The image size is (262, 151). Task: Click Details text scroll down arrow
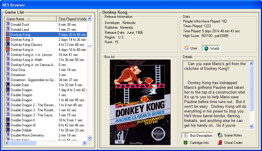coord(252,126)
